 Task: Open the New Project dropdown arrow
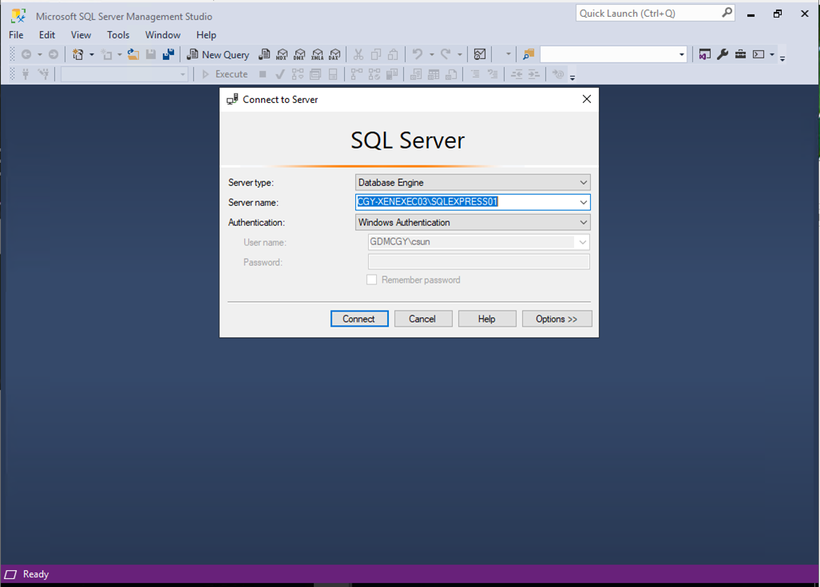(x=92, y=54)
